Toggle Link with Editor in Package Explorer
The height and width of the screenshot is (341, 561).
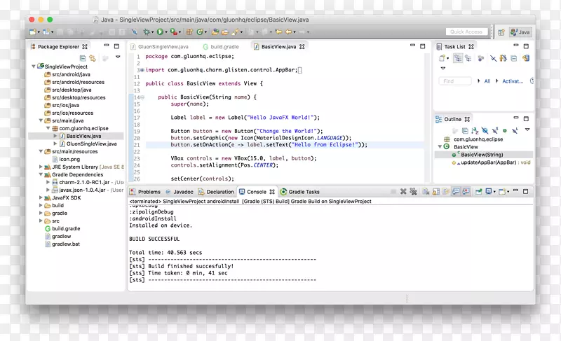point(92,57)
